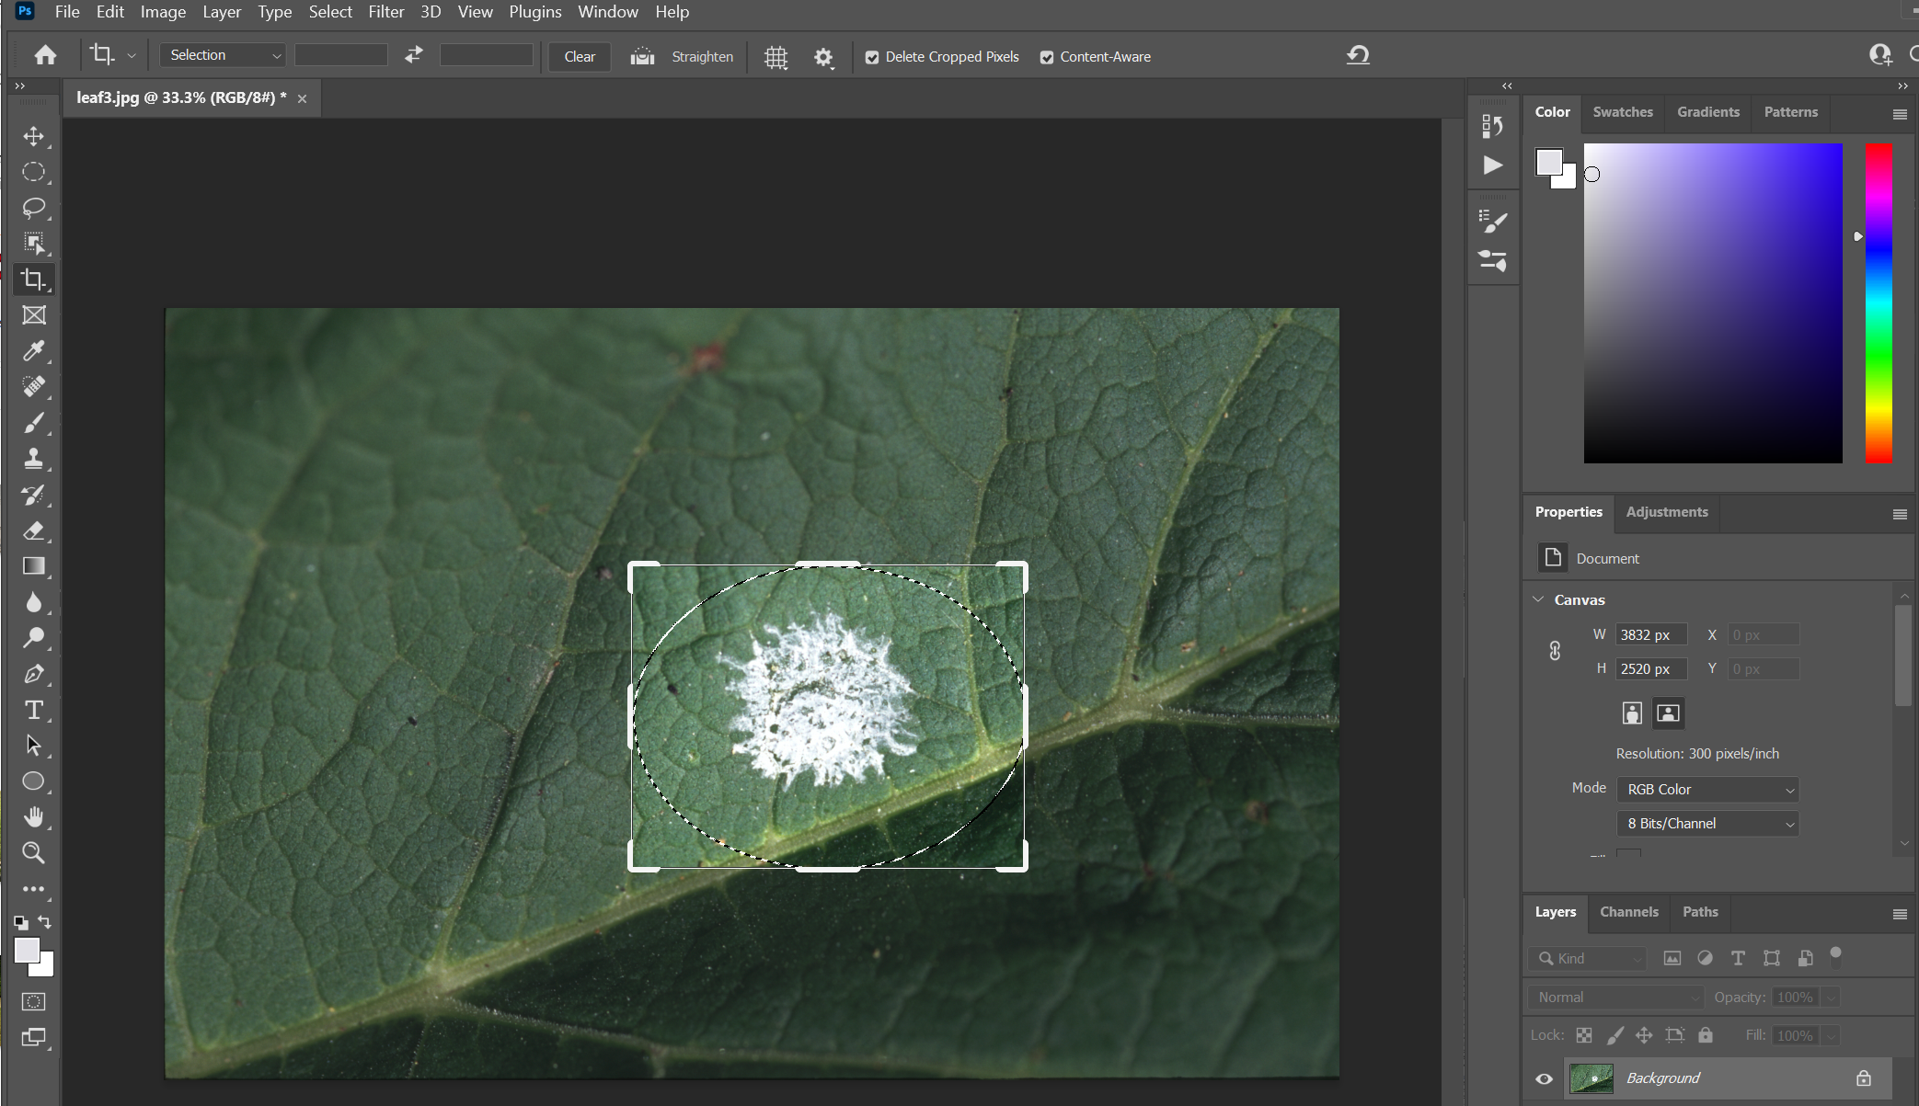1919x1106 pixels.
Task: Swap width and height crop values
Action: click(414, 55)
